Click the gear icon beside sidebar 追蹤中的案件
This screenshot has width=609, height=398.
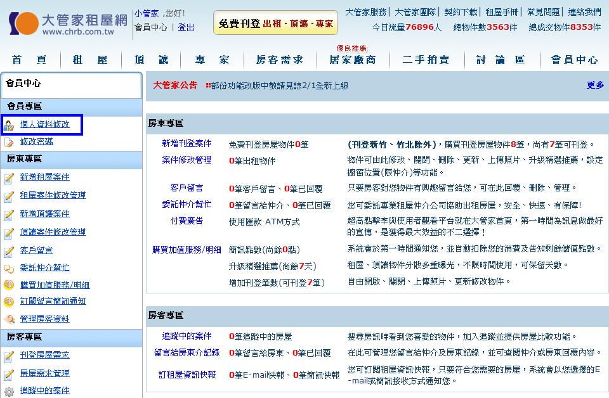(x=9, y=392)
